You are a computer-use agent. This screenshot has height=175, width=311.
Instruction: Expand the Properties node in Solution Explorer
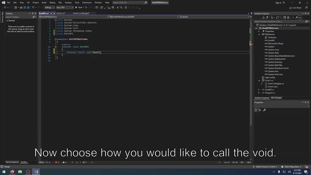pyautogui.click(x=259, y=31)
